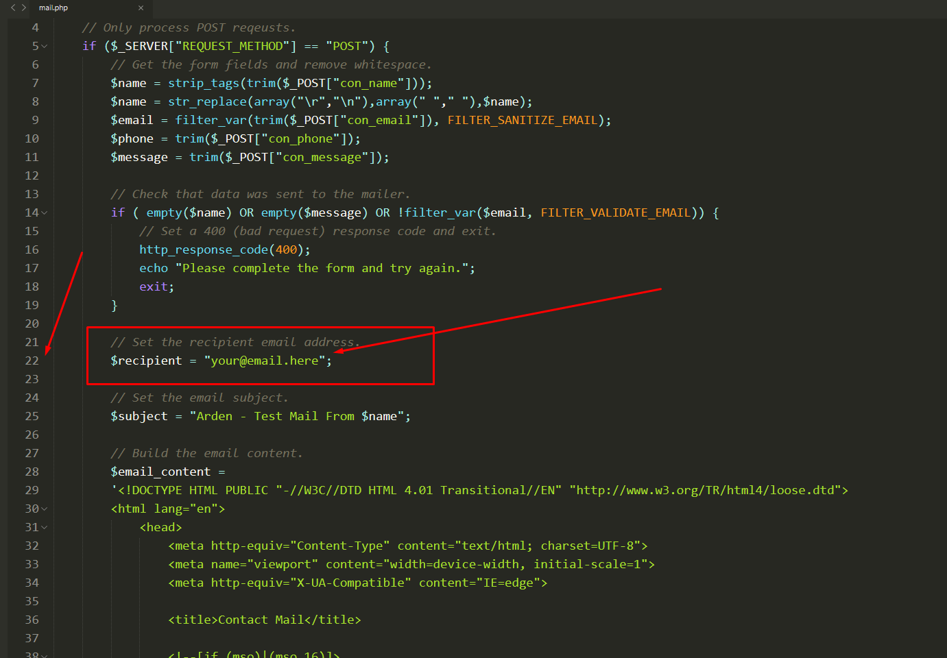The width and height of the screenshot is (947, 658).
Task: Collapse the head fold at line 31
Action: [45, 528]
